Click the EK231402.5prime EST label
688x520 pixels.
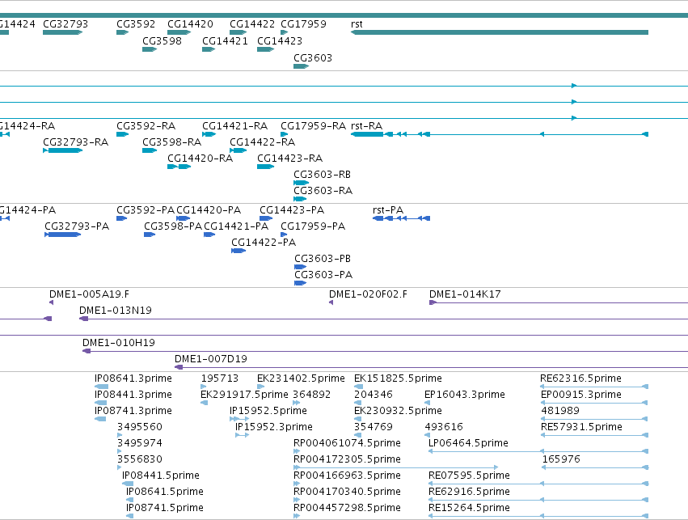pos(301,378)
